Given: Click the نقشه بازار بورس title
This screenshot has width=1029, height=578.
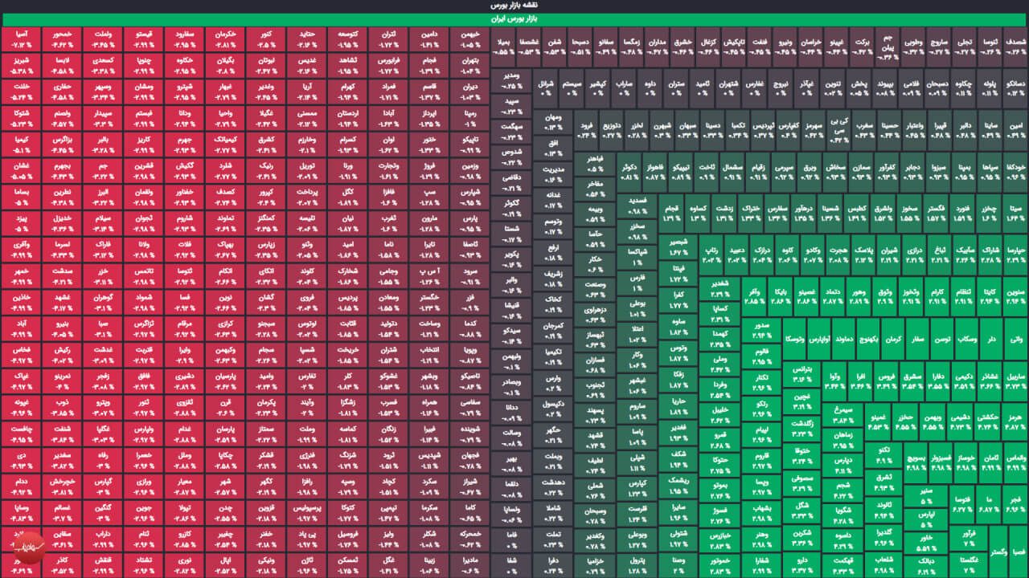Looking at the screenshot, I should (514, 5).
